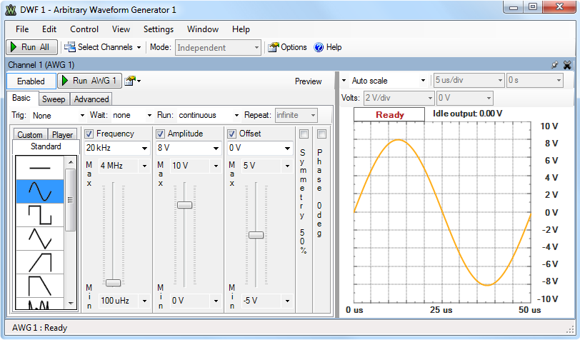
Task: Toggle the Frequency checkbox
Action: [89, 134]
